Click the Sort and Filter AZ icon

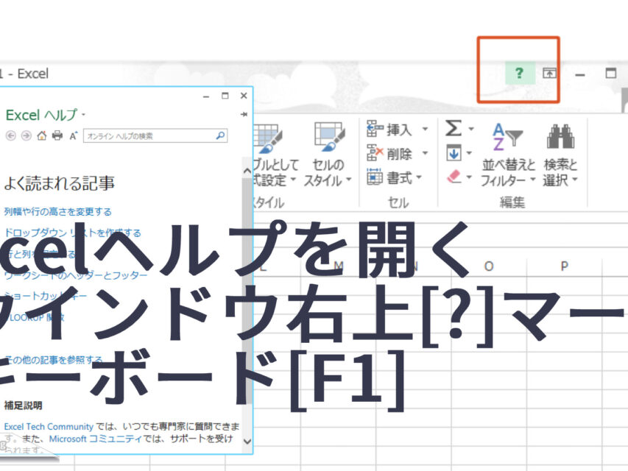[507, 137]
